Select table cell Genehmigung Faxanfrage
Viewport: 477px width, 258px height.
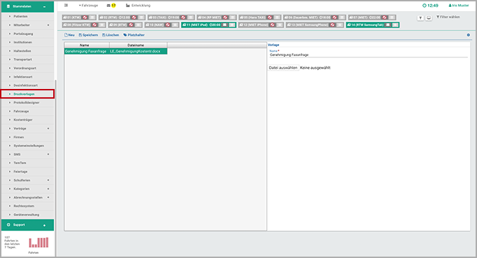(86, 51)
